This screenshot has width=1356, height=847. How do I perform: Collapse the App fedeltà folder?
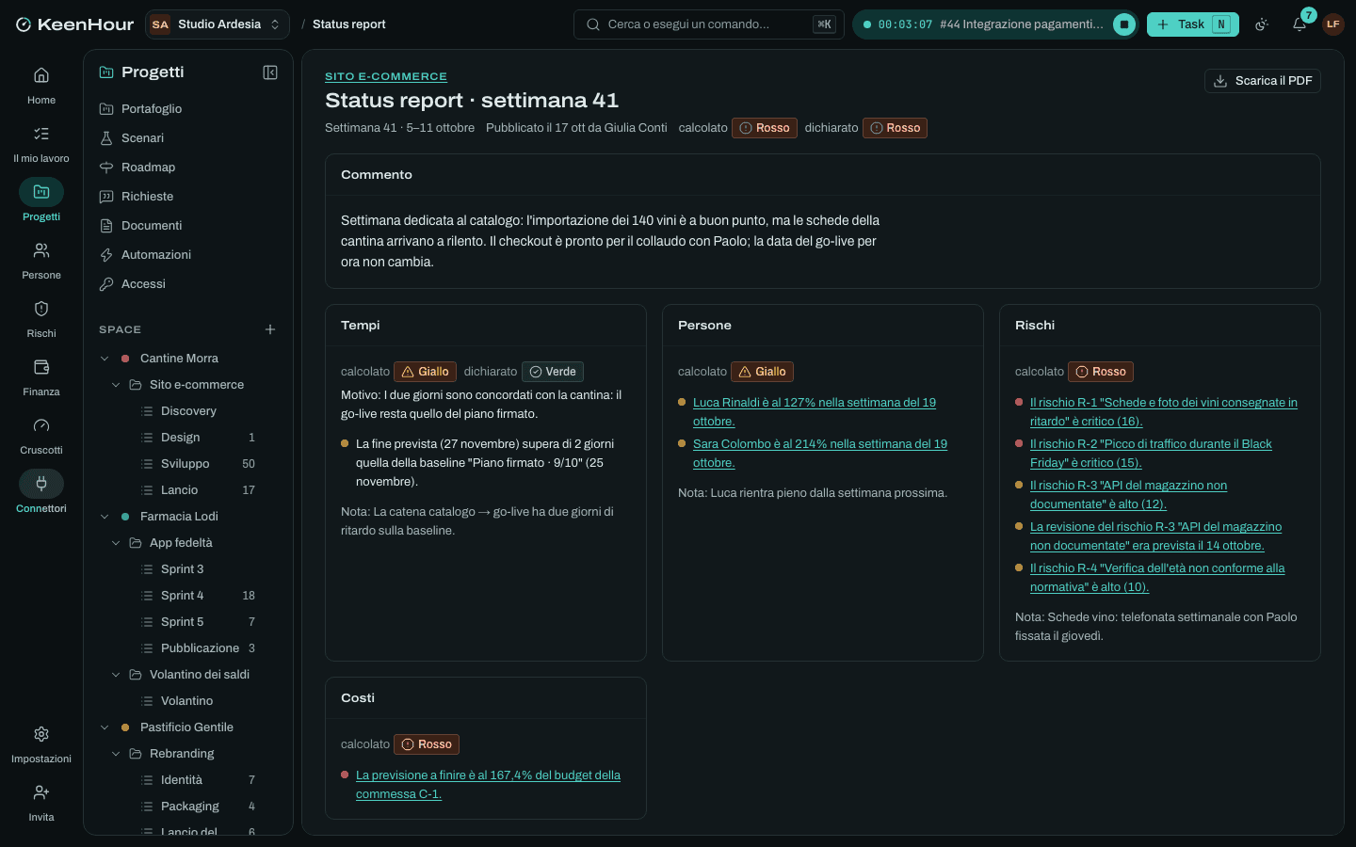(116, 543)
